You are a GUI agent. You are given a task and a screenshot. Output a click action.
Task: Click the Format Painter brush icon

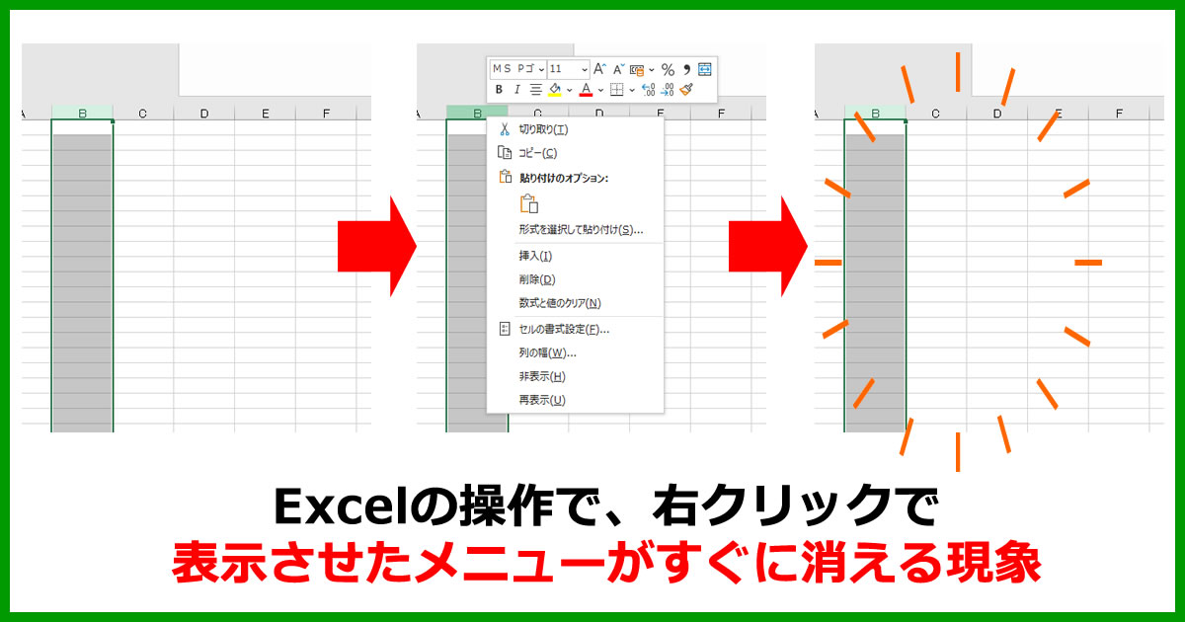pos(686,90)
